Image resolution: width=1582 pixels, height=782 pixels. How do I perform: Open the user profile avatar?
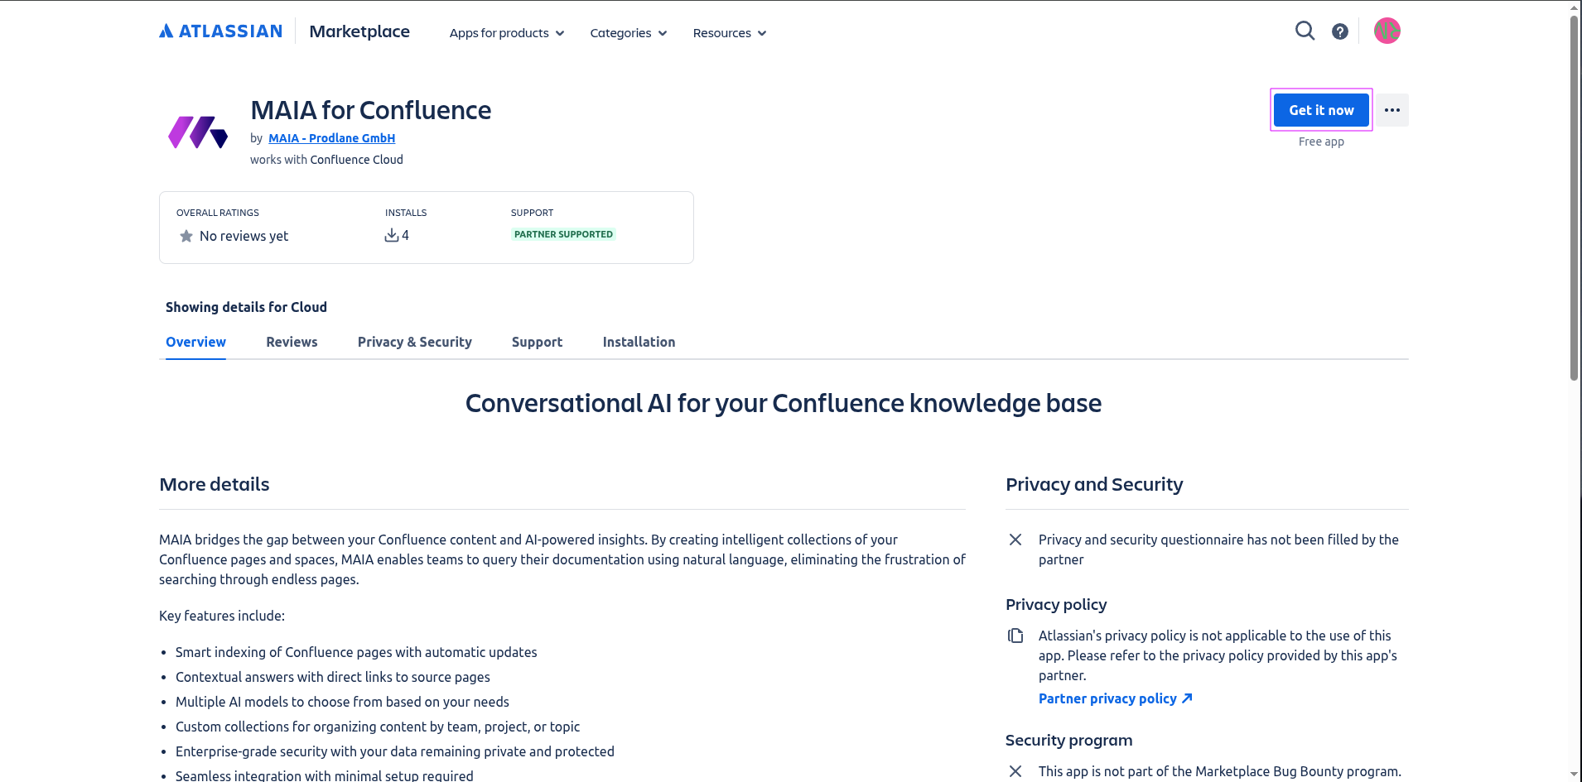pyautogui.click(x=1387, y=31)
